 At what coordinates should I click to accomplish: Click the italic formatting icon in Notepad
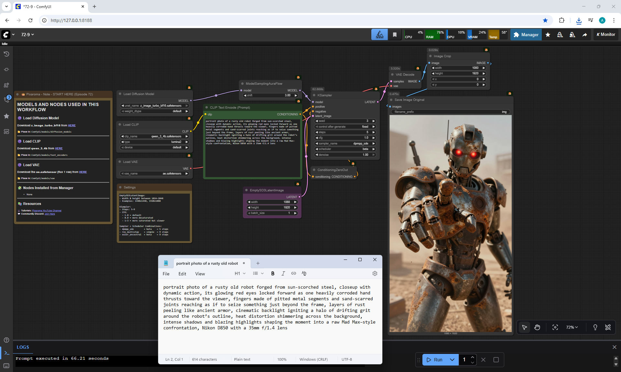(283, 273)
